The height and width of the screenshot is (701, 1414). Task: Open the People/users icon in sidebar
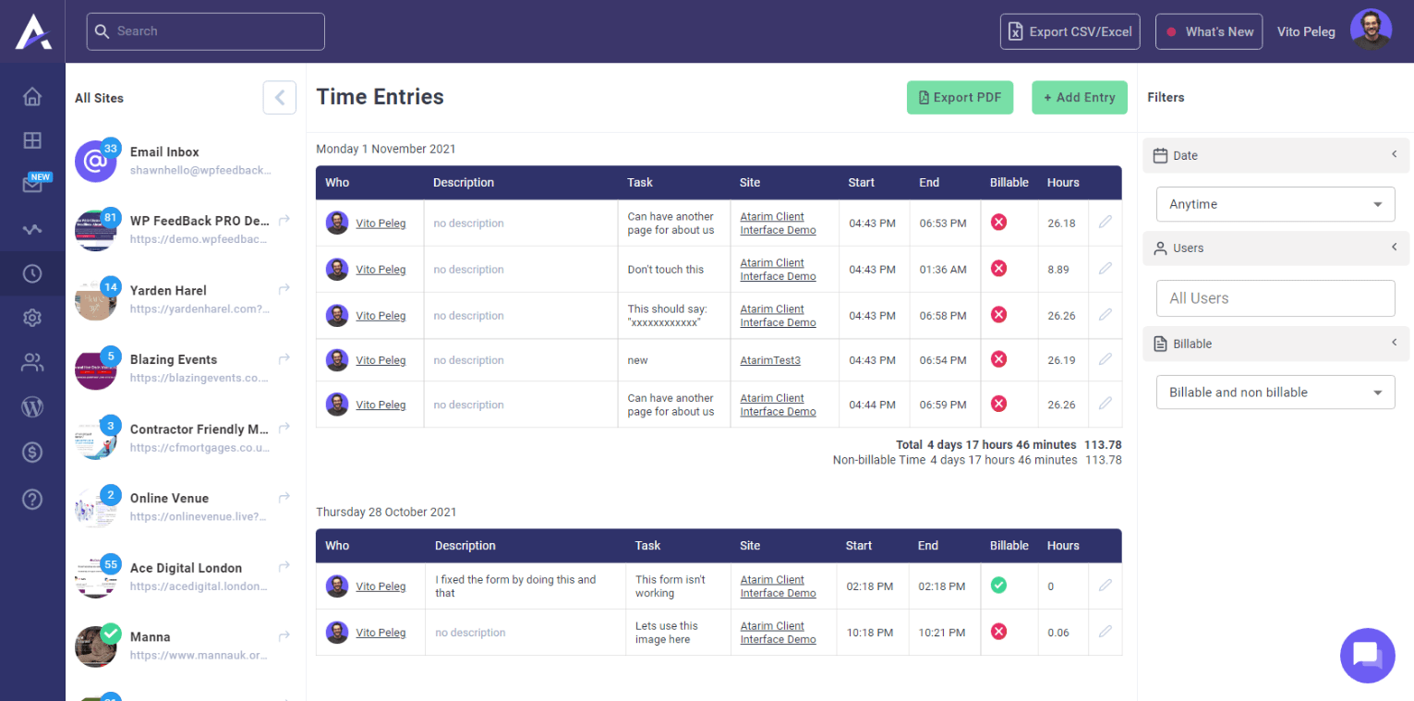point(32,363)
